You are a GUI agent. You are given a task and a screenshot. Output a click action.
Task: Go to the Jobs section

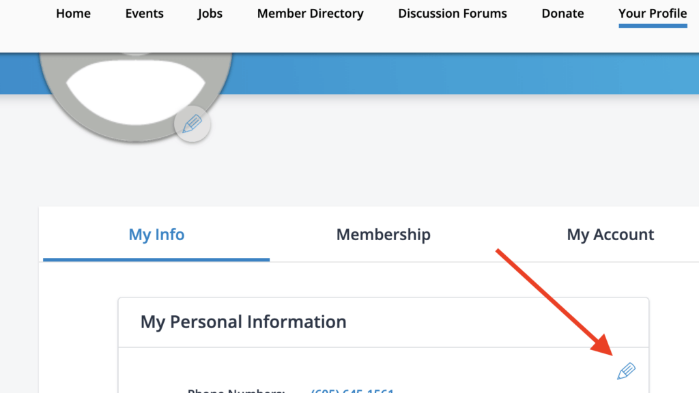click(x=210, y=13)
